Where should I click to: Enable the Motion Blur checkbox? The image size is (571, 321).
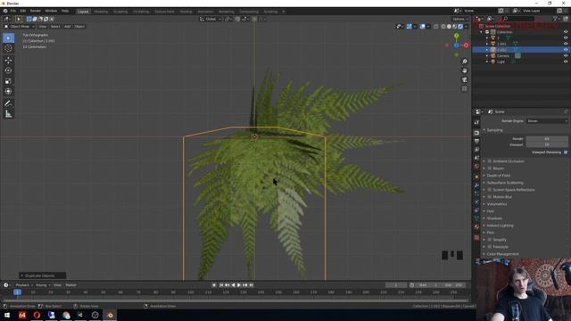click(490, 197)
